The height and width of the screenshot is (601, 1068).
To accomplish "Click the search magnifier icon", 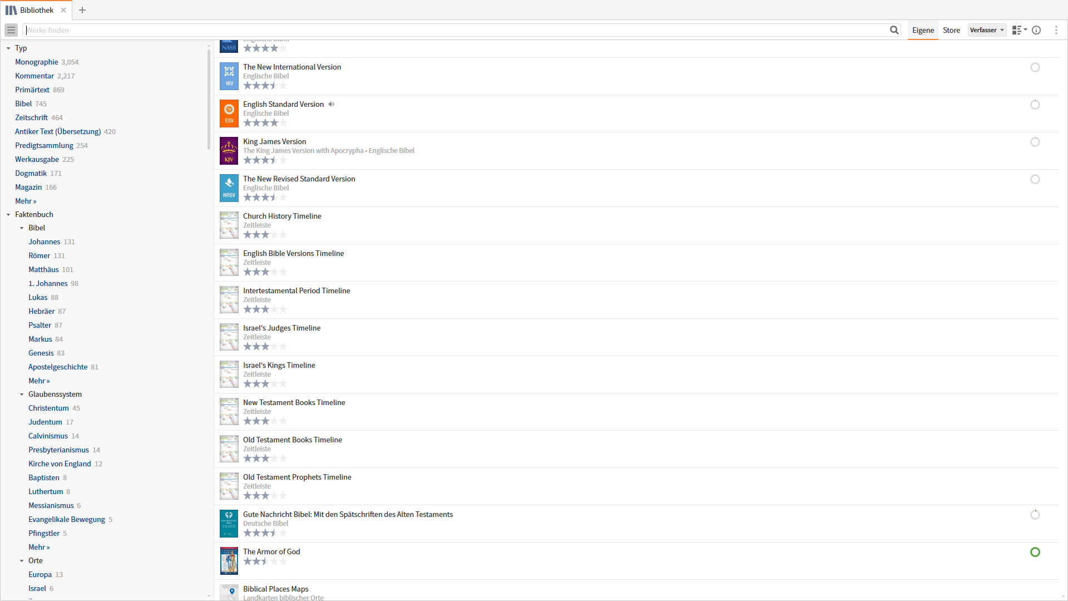I will click(894, 30).
